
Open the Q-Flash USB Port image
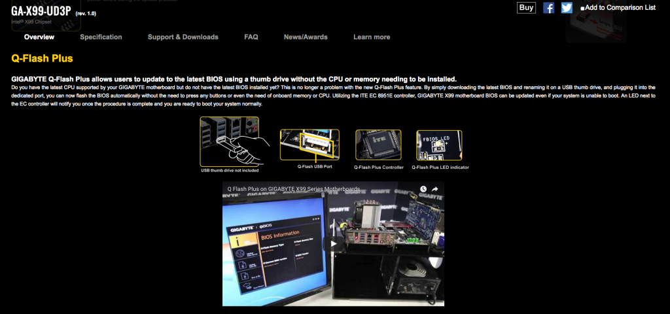(x=309, y=145)
